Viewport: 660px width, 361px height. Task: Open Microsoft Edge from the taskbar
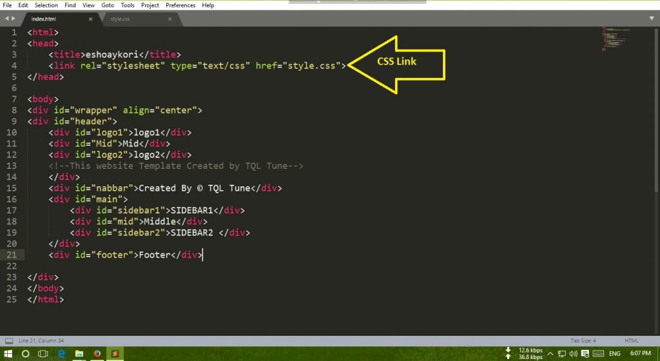coord(61,354)
